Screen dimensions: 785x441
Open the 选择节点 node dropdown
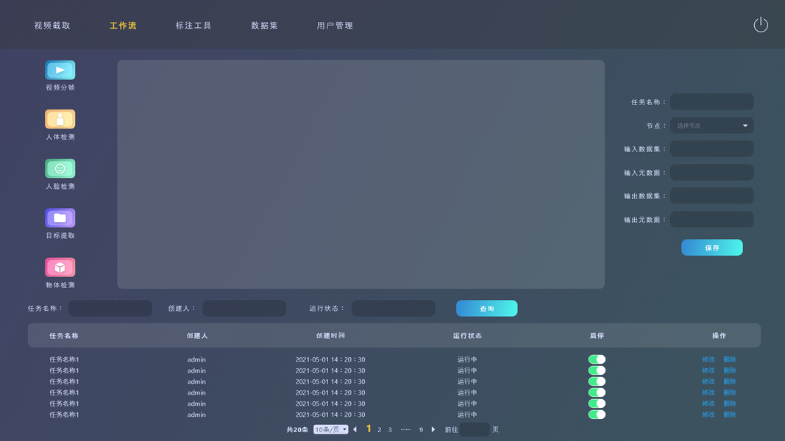coord(712,126)
